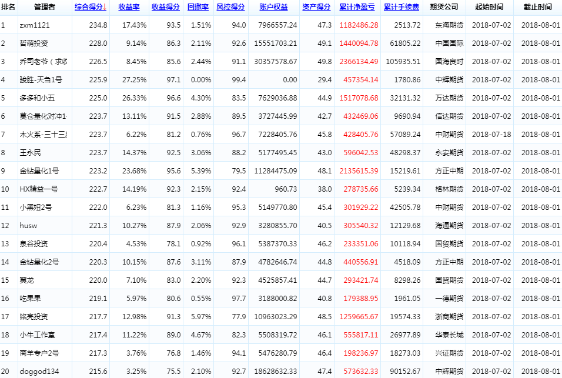Click account equity 7966557.24
The image size is (562, 378).
278,25
